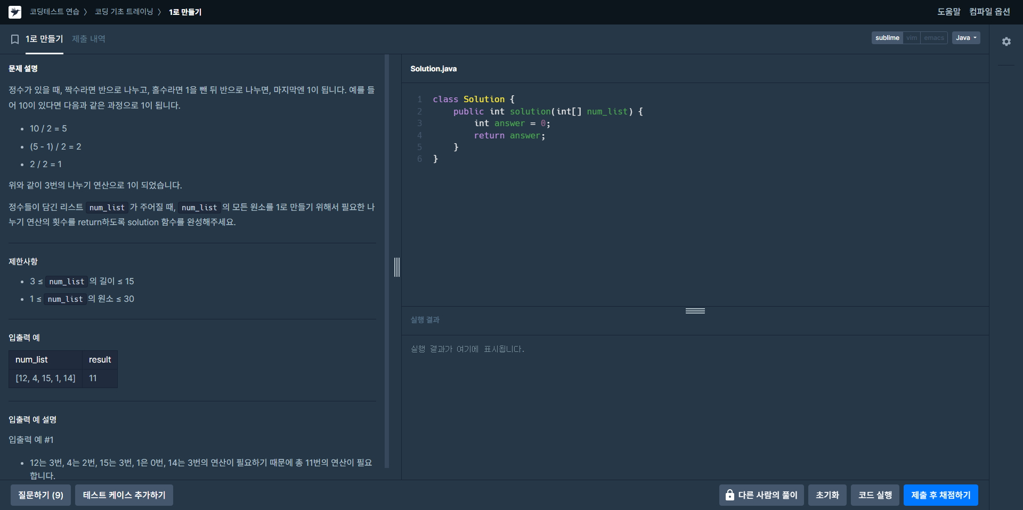Click the Solution.java file title
Screen dimensions: 1023x510
pos(433,69)
